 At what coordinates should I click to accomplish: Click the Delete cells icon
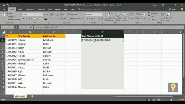138,15
